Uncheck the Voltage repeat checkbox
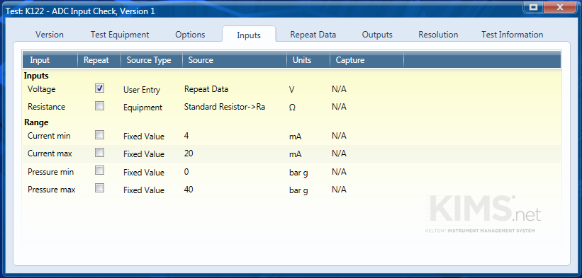This screenshot has height=278, width=582. (99, 88)
